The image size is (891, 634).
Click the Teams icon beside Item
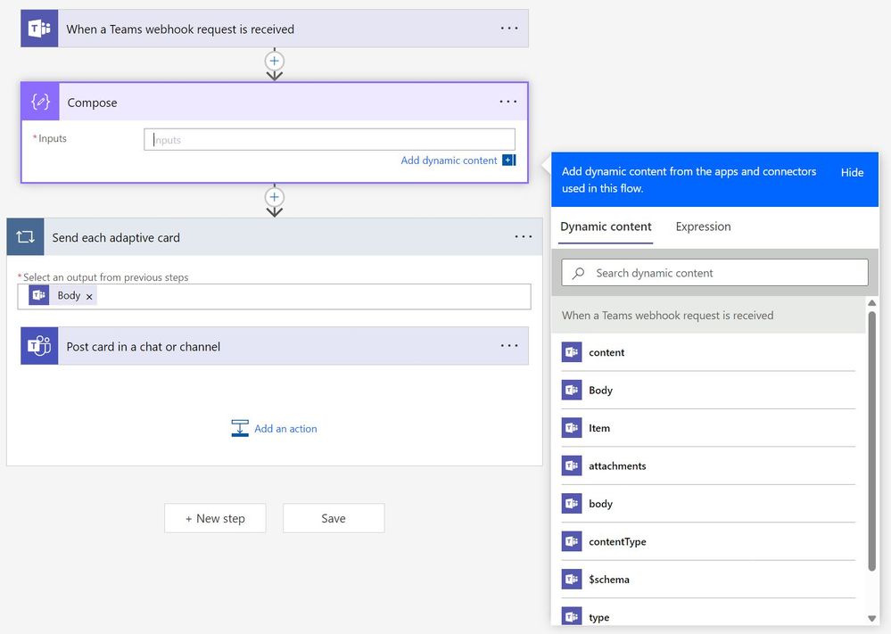coord(572,428)
